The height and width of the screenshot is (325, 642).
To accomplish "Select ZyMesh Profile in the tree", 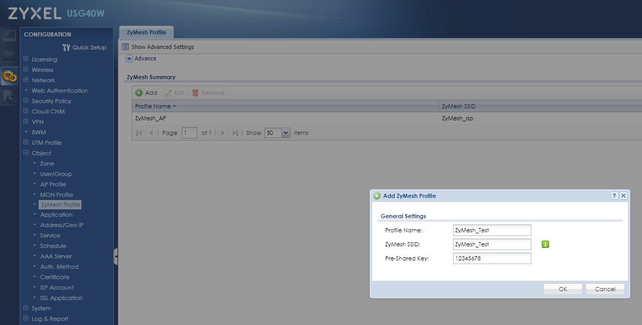I will point(60,205).
